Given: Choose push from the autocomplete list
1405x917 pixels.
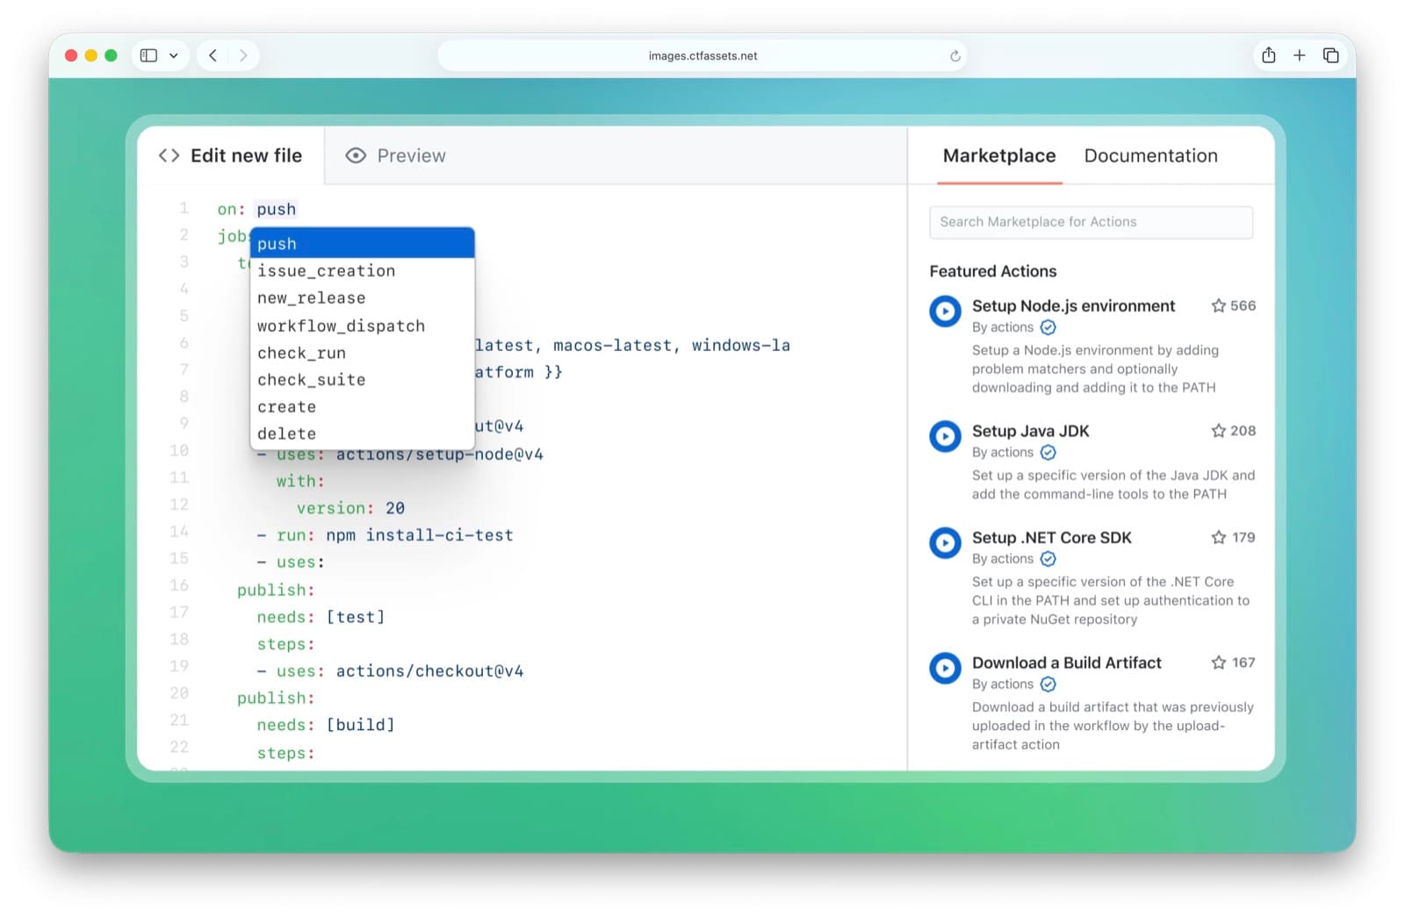Looking at the screenshot, I should (363, 243).
